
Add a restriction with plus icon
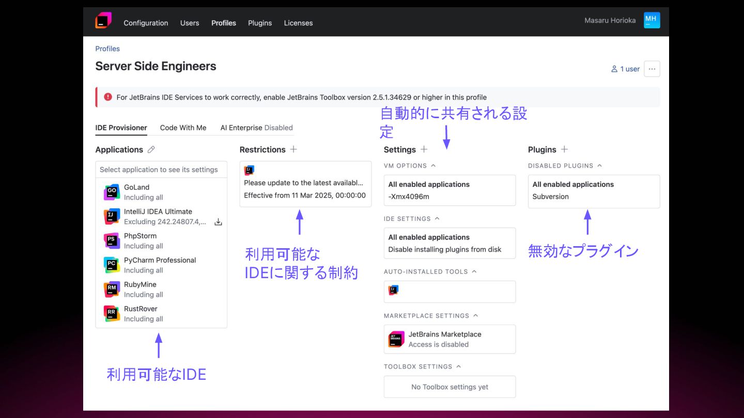pos(293,149)
